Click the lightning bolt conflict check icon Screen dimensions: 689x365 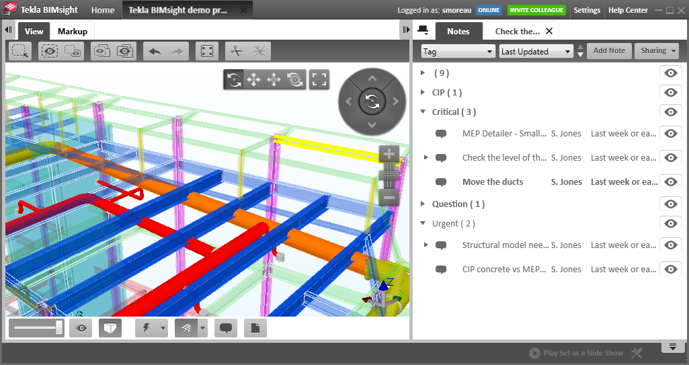147,328
